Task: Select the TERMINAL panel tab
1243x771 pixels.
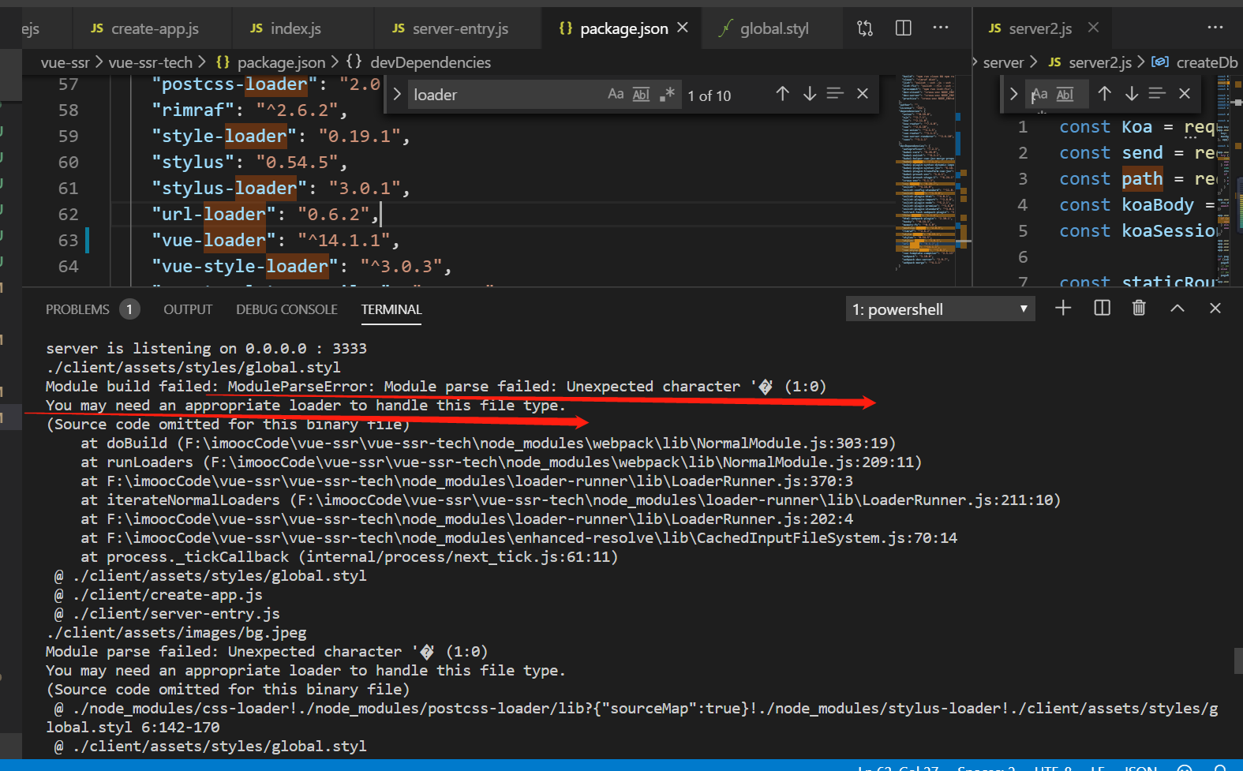Action: click(x=391, y=309)
